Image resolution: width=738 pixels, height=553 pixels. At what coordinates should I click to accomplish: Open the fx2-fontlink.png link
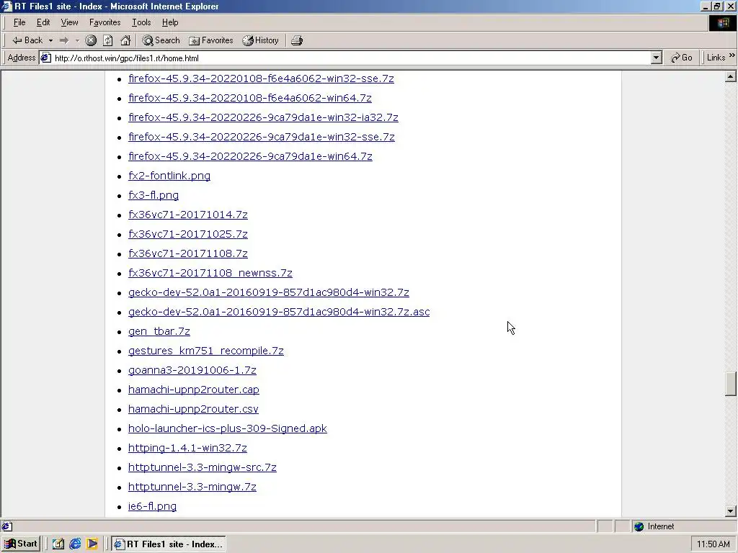point(169,176)
